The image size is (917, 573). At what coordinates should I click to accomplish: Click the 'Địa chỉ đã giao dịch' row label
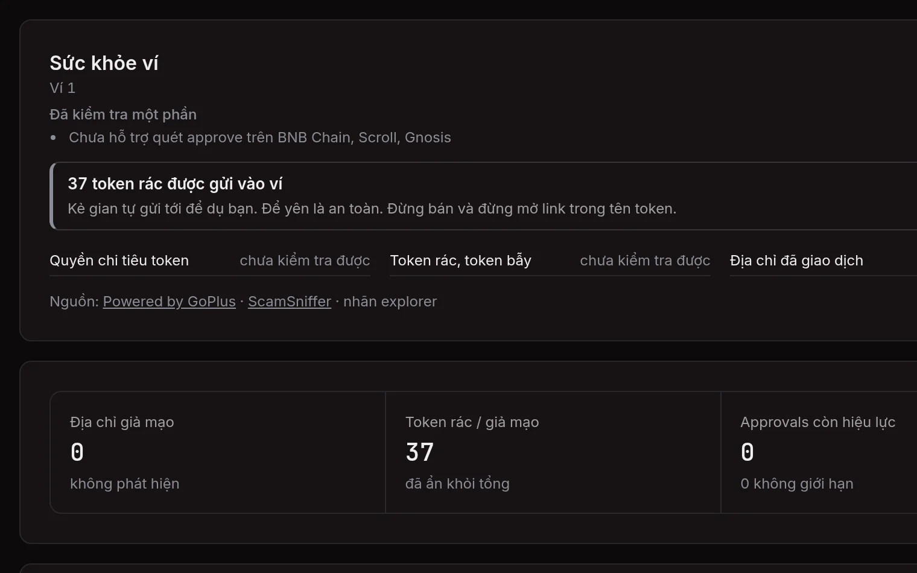(796, 261)
